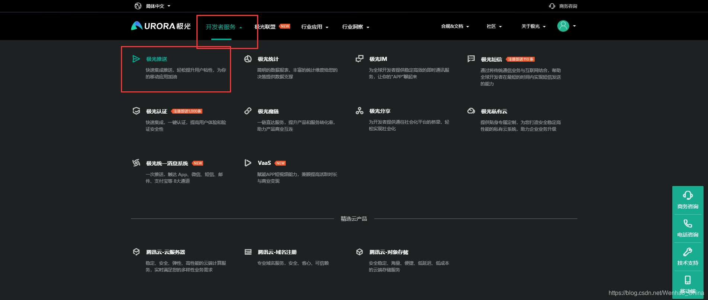Screen dimensions: 708x300
Task: Click the 极光统计 pie chart icon
Action: tap(248, 59)
